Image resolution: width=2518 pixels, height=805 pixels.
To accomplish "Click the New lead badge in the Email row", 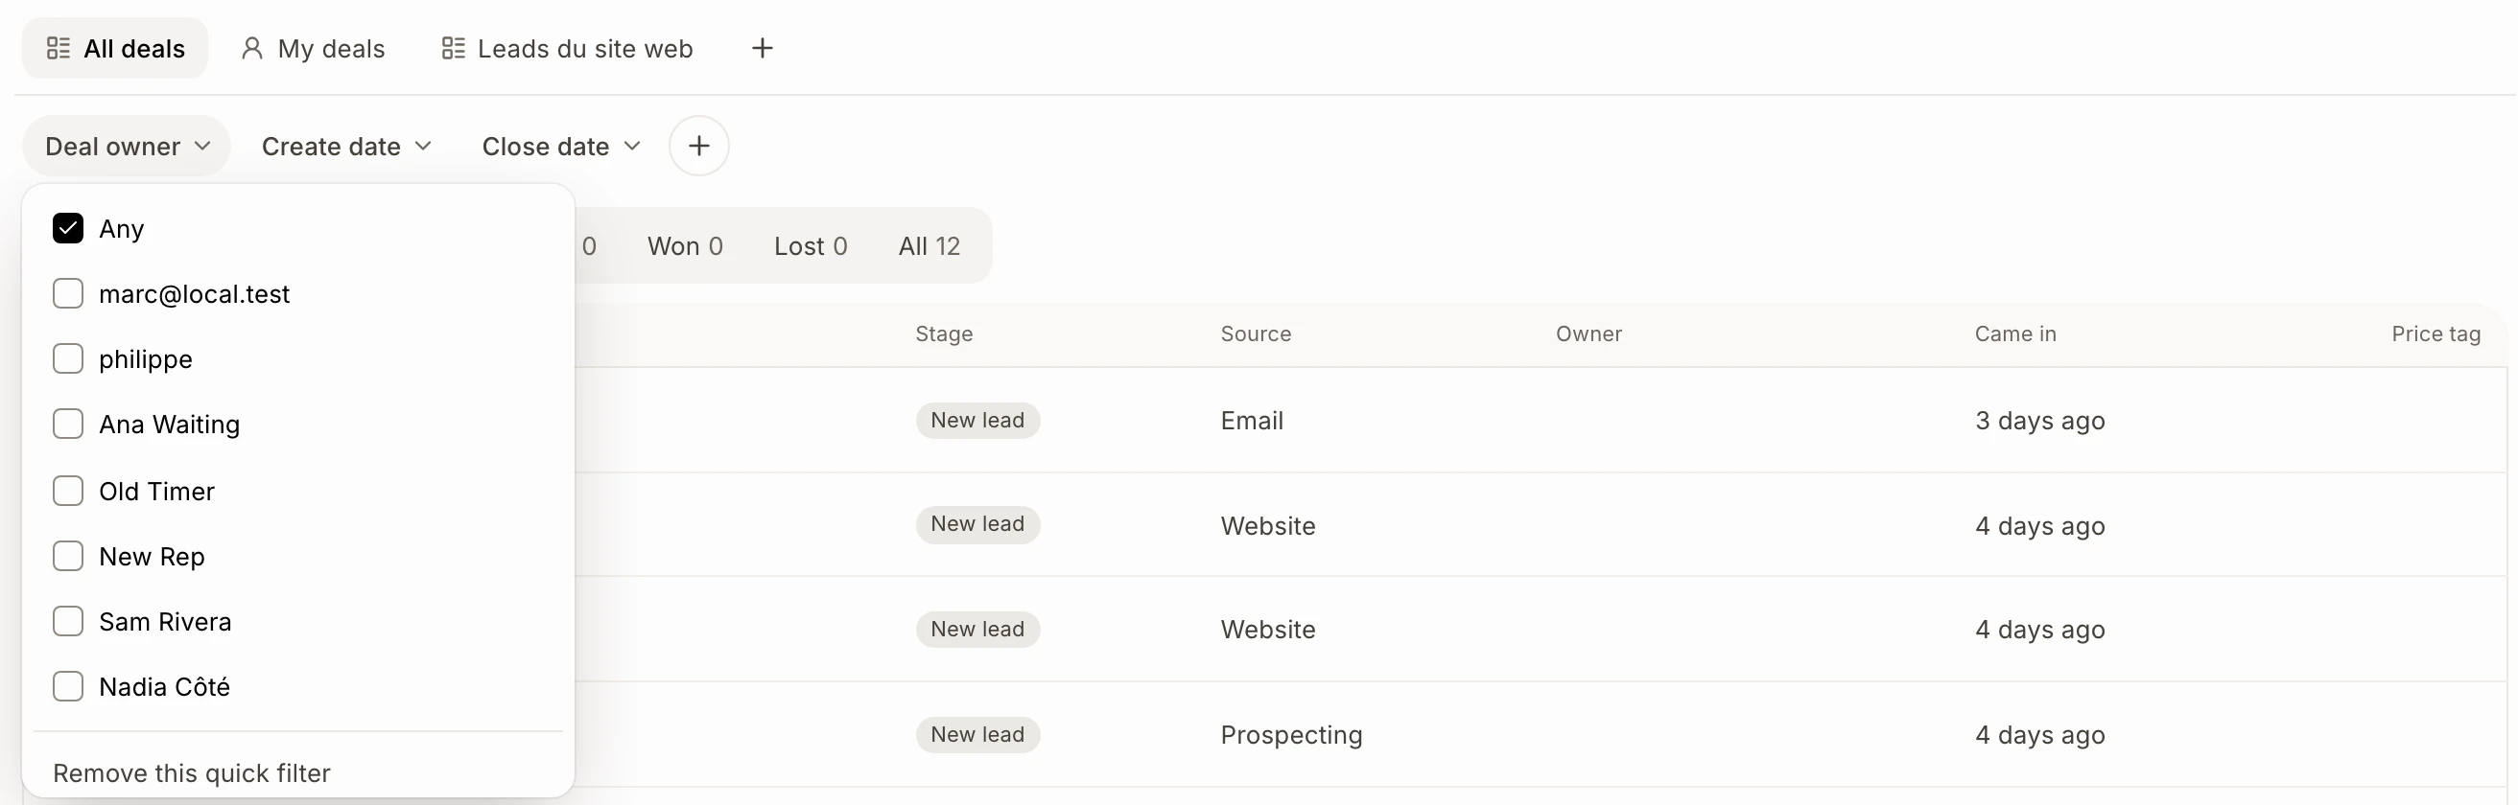I will click(977, 420).
